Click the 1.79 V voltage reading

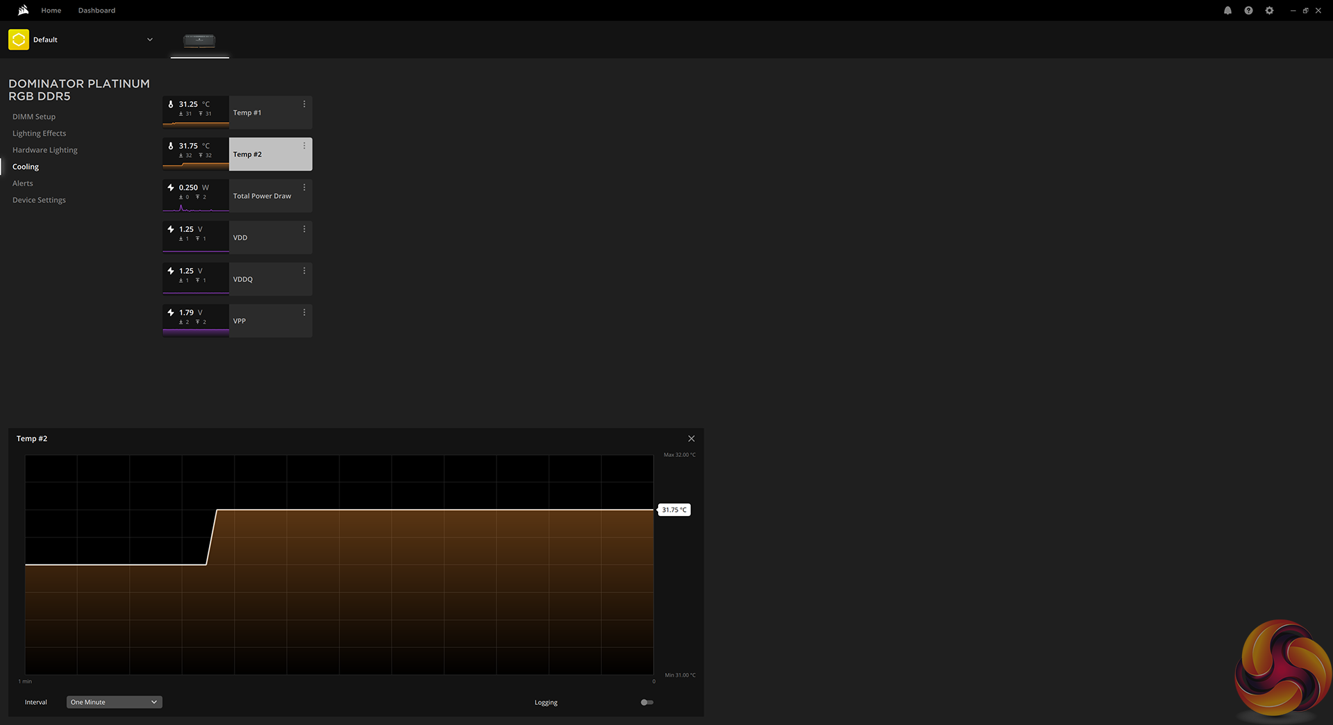[x=191, y=312]
